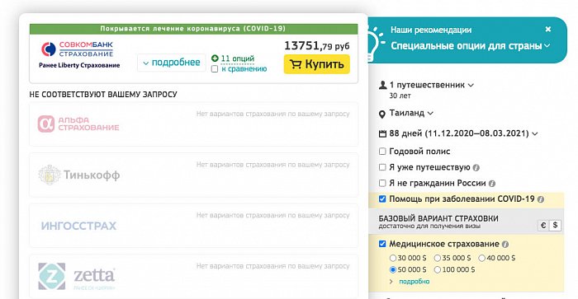Click the Alfa Strakhovanie logo

click(78, 124)
